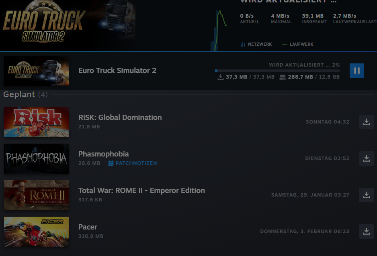Click the 317,6 KB size under Total War
Screen dimensions: 377x256
[90, 199]
